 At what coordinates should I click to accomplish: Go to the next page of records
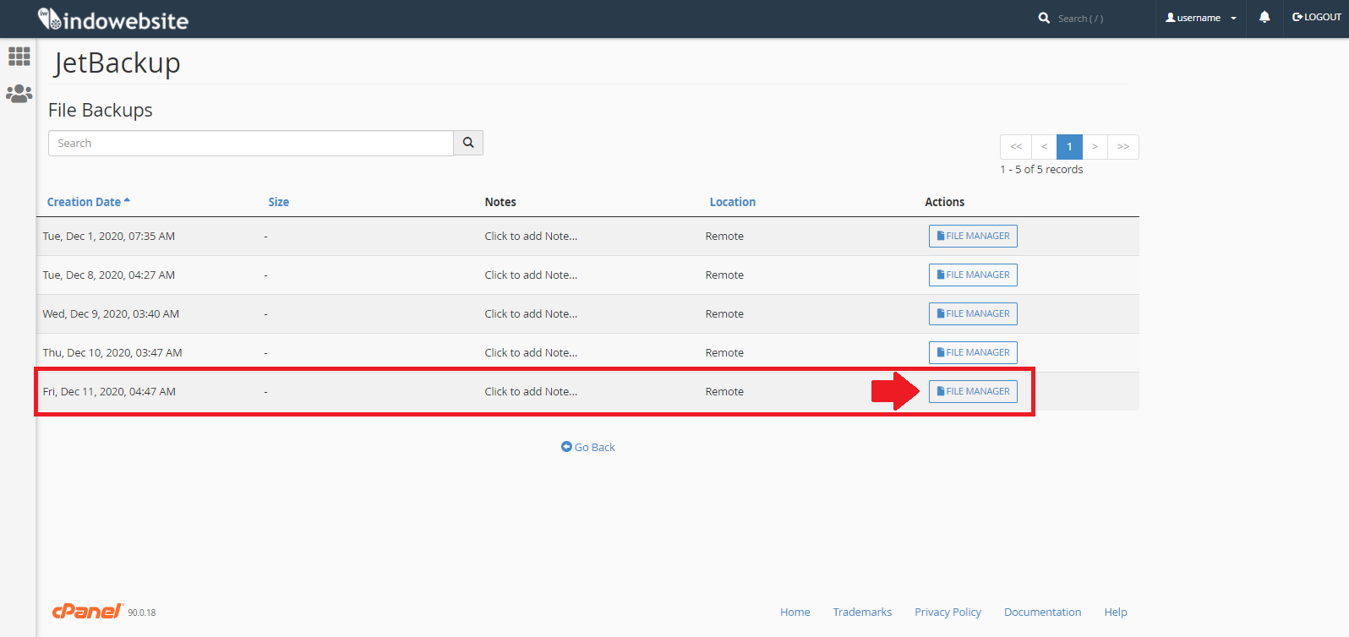tap(1095, 147)
